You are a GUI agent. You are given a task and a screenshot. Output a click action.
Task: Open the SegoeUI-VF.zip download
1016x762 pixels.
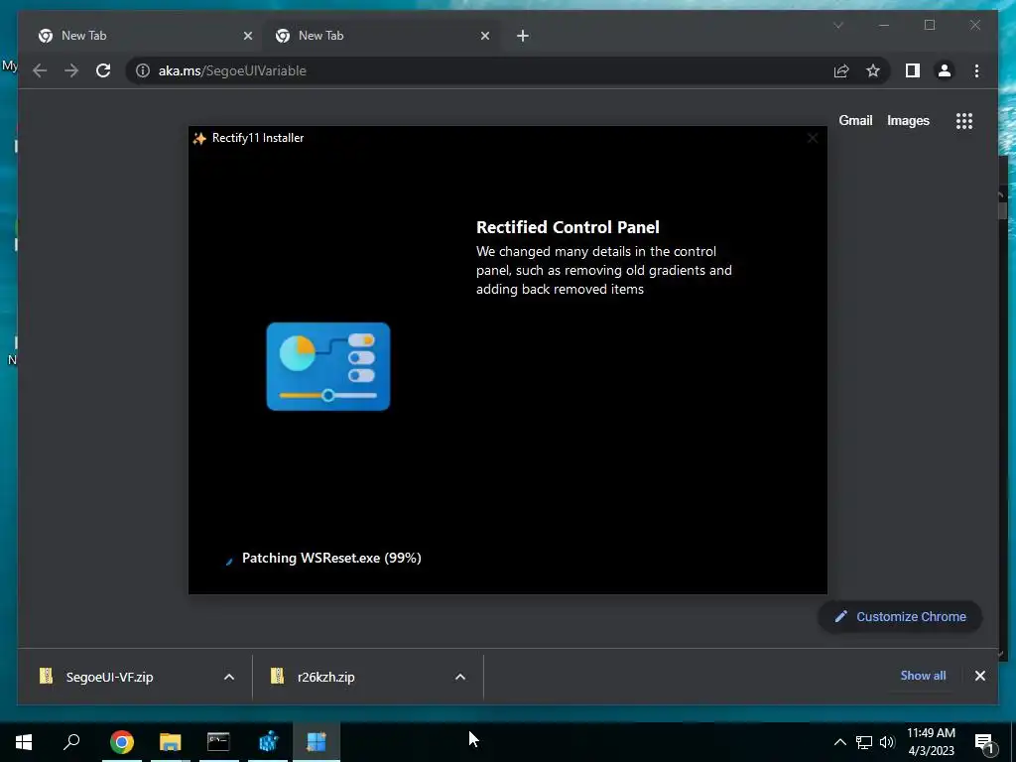109,677
